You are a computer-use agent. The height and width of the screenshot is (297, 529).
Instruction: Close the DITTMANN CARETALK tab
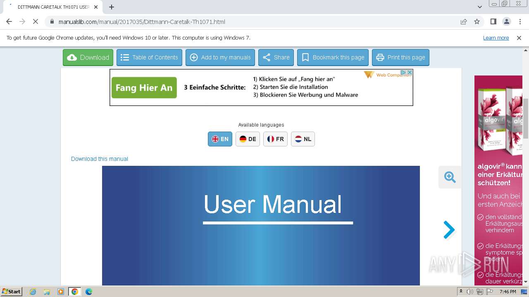(x=96, y=7)
